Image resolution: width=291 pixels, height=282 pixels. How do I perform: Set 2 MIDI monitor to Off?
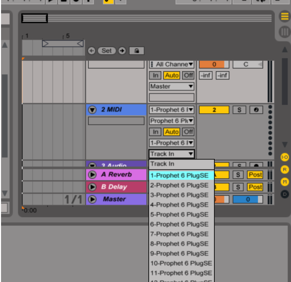pyautogui.click(x=188, y=132)
